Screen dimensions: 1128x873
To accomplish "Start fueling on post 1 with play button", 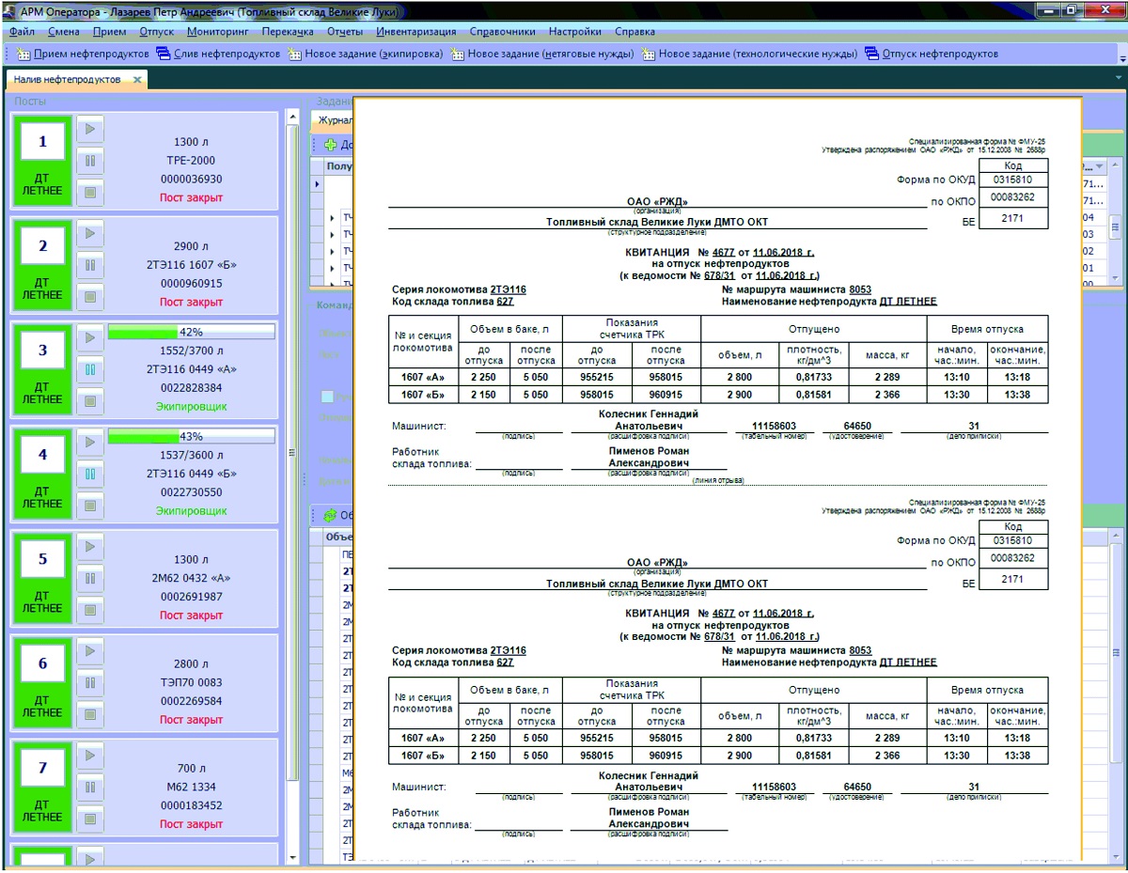I will [89, 129].
